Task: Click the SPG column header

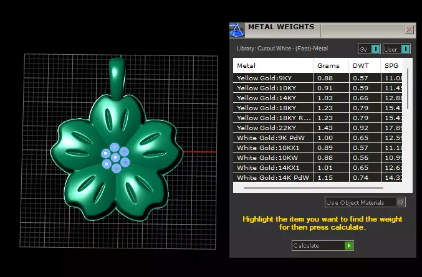Action: 391,65
